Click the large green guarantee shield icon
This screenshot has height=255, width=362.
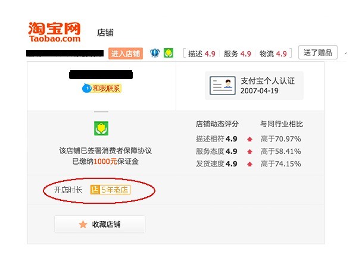101,128
